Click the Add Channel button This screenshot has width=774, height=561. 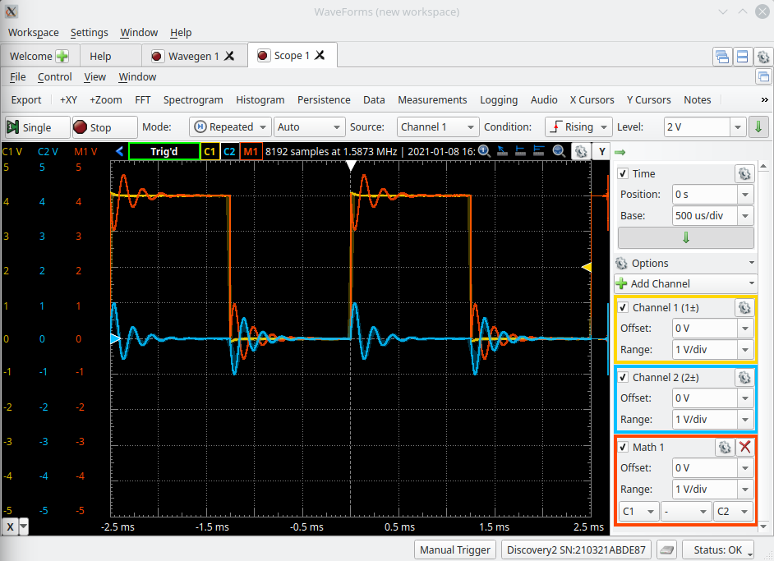tap(685, 283)
